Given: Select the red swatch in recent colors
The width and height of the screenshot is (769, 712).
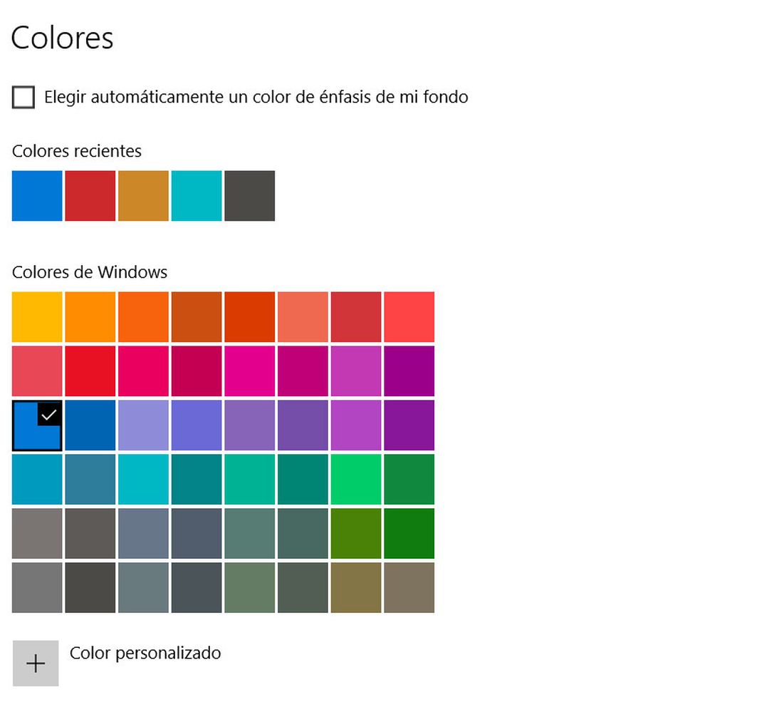Looking at the screenshot, I should (x=90, y=195).
